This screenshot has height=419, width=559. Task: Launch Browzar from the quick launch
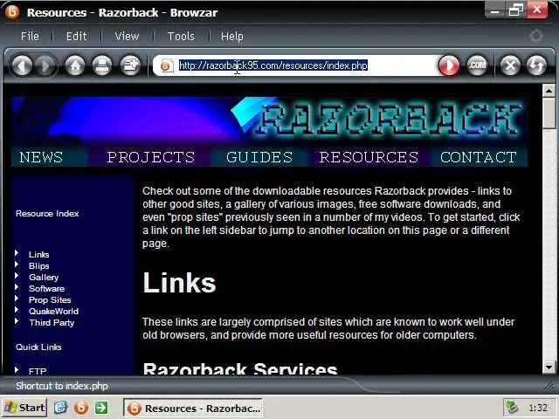[81, 408]
